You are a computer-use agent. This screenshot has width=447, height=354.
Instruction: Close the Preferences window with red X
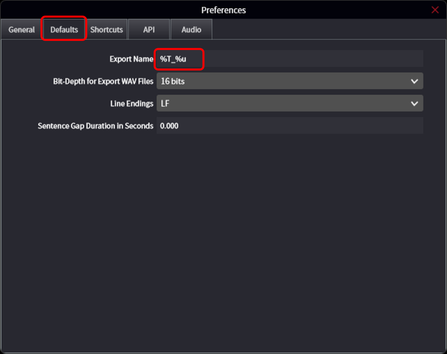point(435,10)
